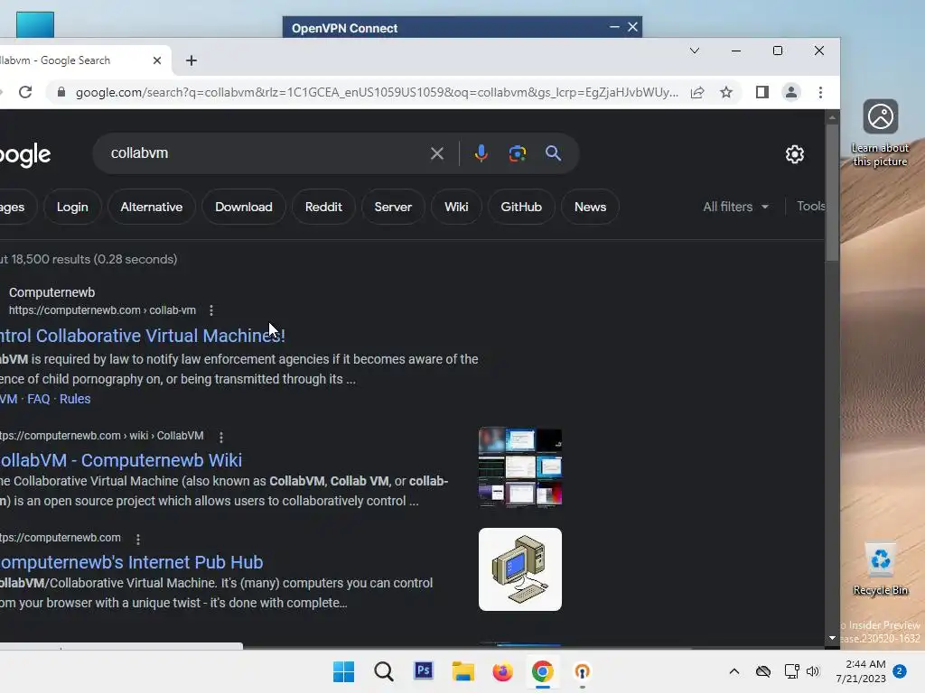Share this page using the share icon

point(697,93)
